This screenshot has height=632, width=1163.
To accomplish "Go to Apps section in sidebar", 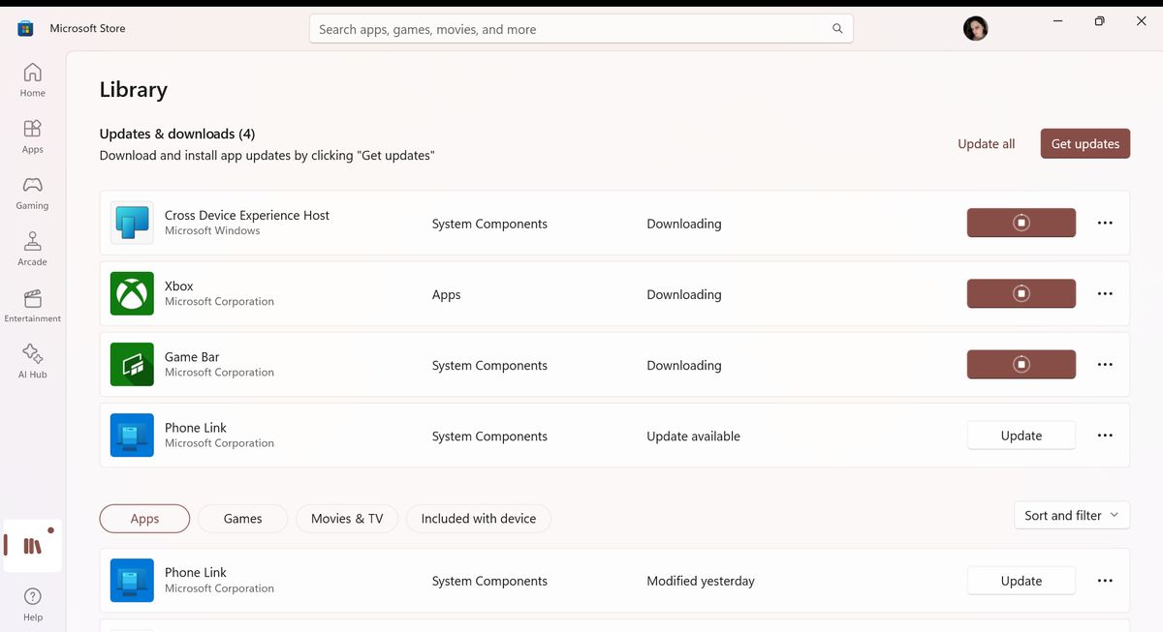I will [x=32, y=136].
